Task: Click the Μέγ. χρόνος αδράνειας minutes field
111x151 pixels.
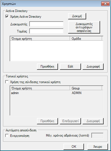Action: click(97, 135)
